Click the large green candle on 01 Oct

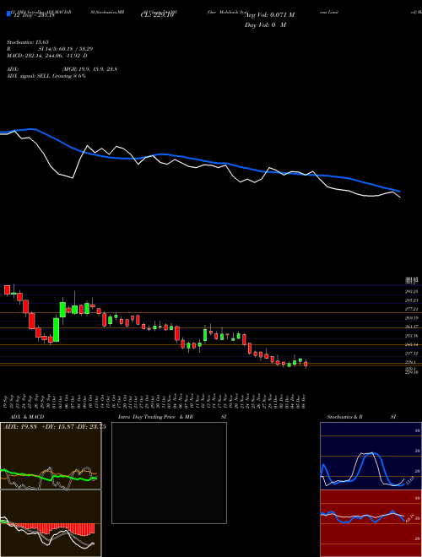pyautogui.click(x=56, y=330)
